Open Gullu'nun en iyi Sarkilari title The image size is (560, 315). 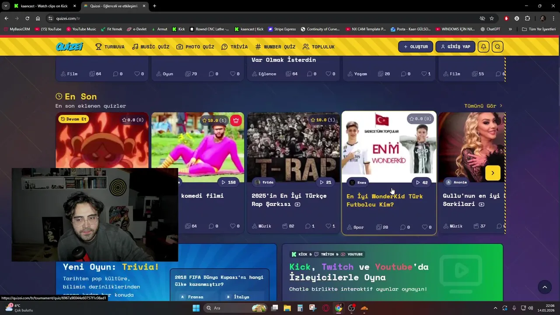[x=471, y=200]
